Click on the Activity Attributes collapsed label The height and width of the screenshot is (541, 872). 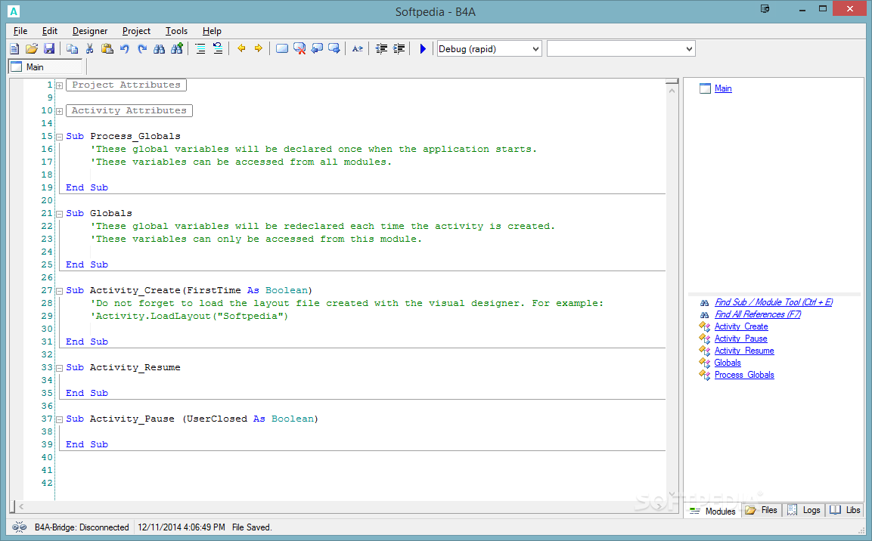[129, 110]
